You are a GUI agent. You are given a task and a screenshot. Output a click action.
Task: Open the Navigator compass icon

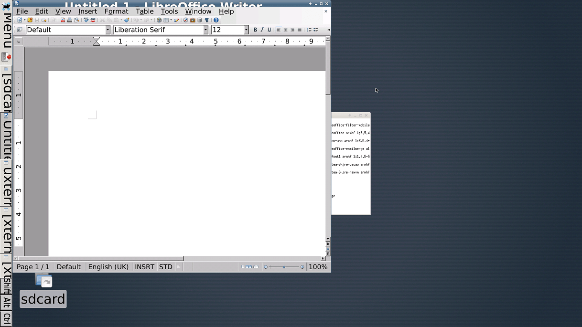186,20
